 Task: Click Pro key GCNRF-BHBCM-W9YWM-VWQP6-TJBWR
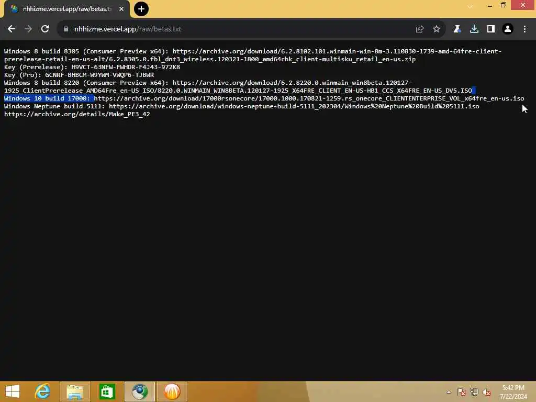pos(99,75)
